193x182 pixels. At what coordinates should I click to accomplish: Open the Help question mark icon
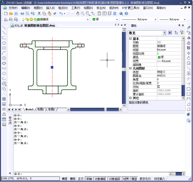(126, 14)
